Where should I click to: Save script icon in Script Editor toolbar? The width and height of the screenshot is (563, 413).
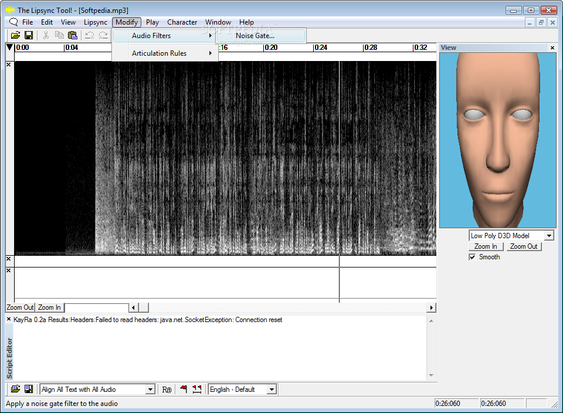[x=29, y=389]
